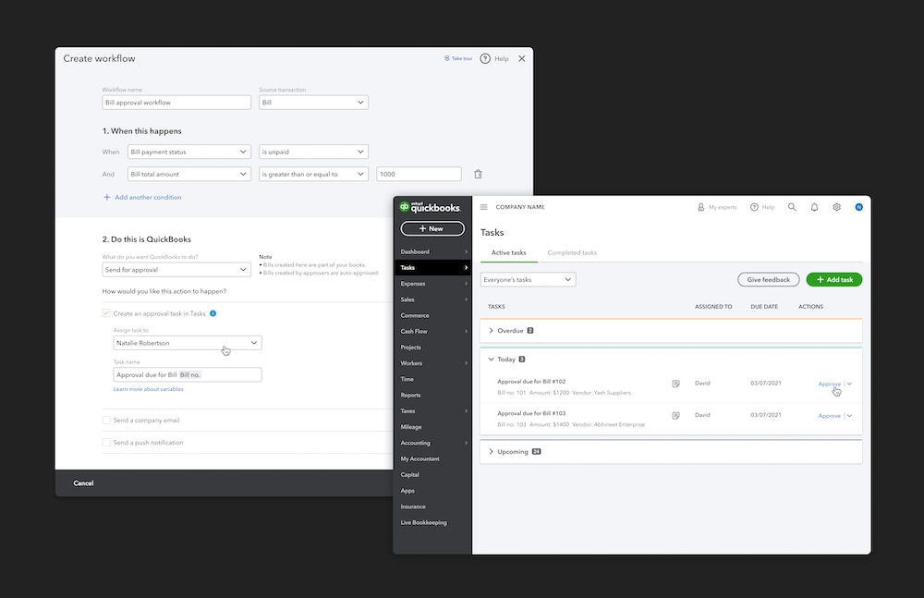Click the Workflow name input field
Screen dimensions: 924x598
[x=176, y=102]
